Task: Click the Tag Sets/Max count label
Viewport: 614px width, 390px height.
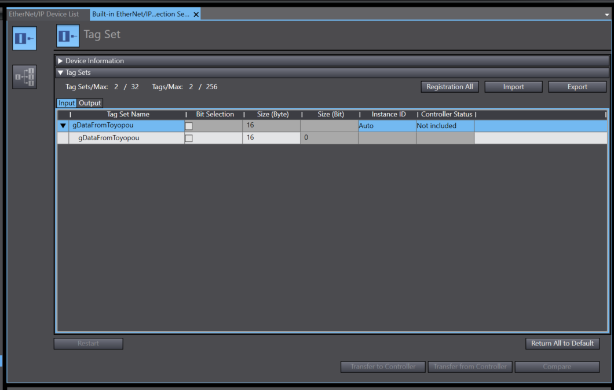Action: click(x=102, y=87)
